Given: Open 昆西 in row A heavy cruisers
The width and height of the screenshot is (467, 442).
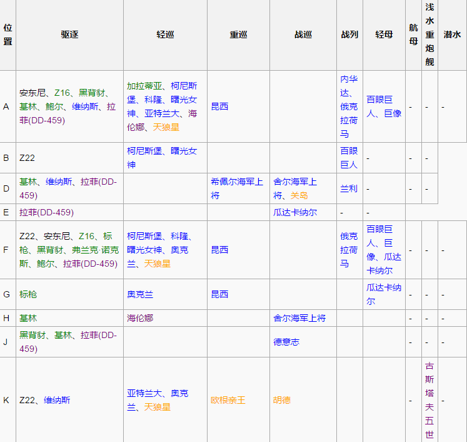Looking at the screenshot, I should coord(219,106).
